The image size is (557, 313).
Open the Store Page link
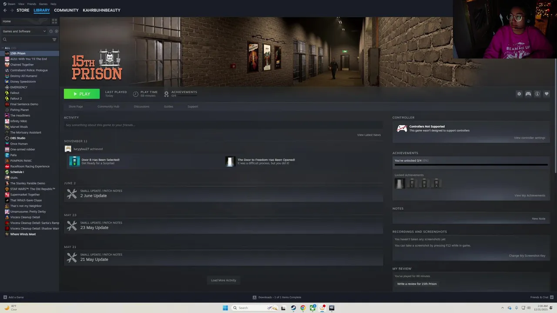[76, 107]
